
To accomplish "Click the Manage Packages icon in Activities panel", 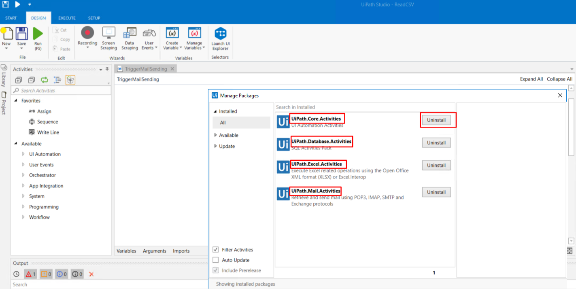I will click(x=70, y=80).
